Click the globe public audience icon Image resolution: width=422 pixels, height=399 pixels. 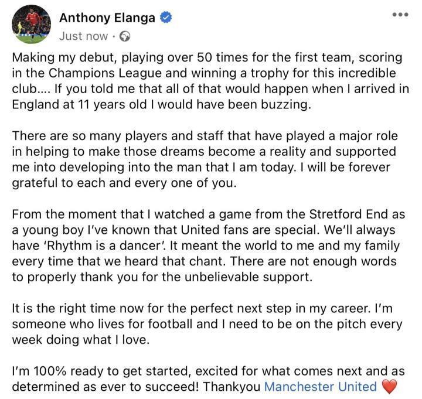125,36
